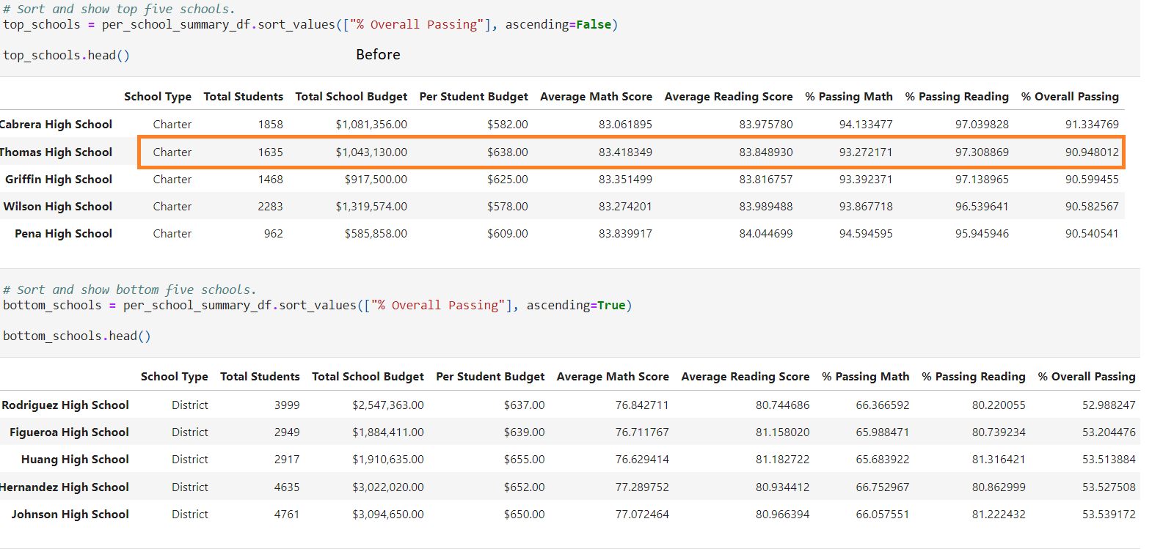Click the top_schools.head() code line
1163x549 pixels.
(x=66, y=56)
